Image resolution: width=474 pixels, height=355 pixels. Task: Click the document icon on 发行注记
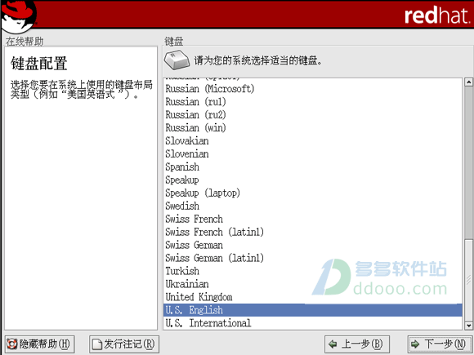[96, 344]
